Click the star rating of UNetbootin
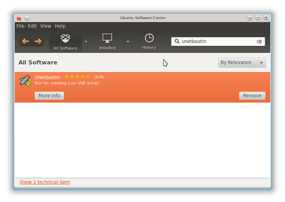 point(77,77)
